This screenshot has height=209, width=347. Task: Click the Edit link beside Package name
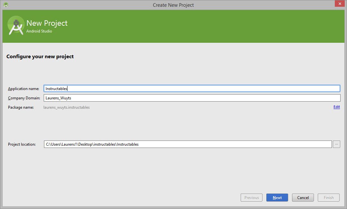coord(336,107)
